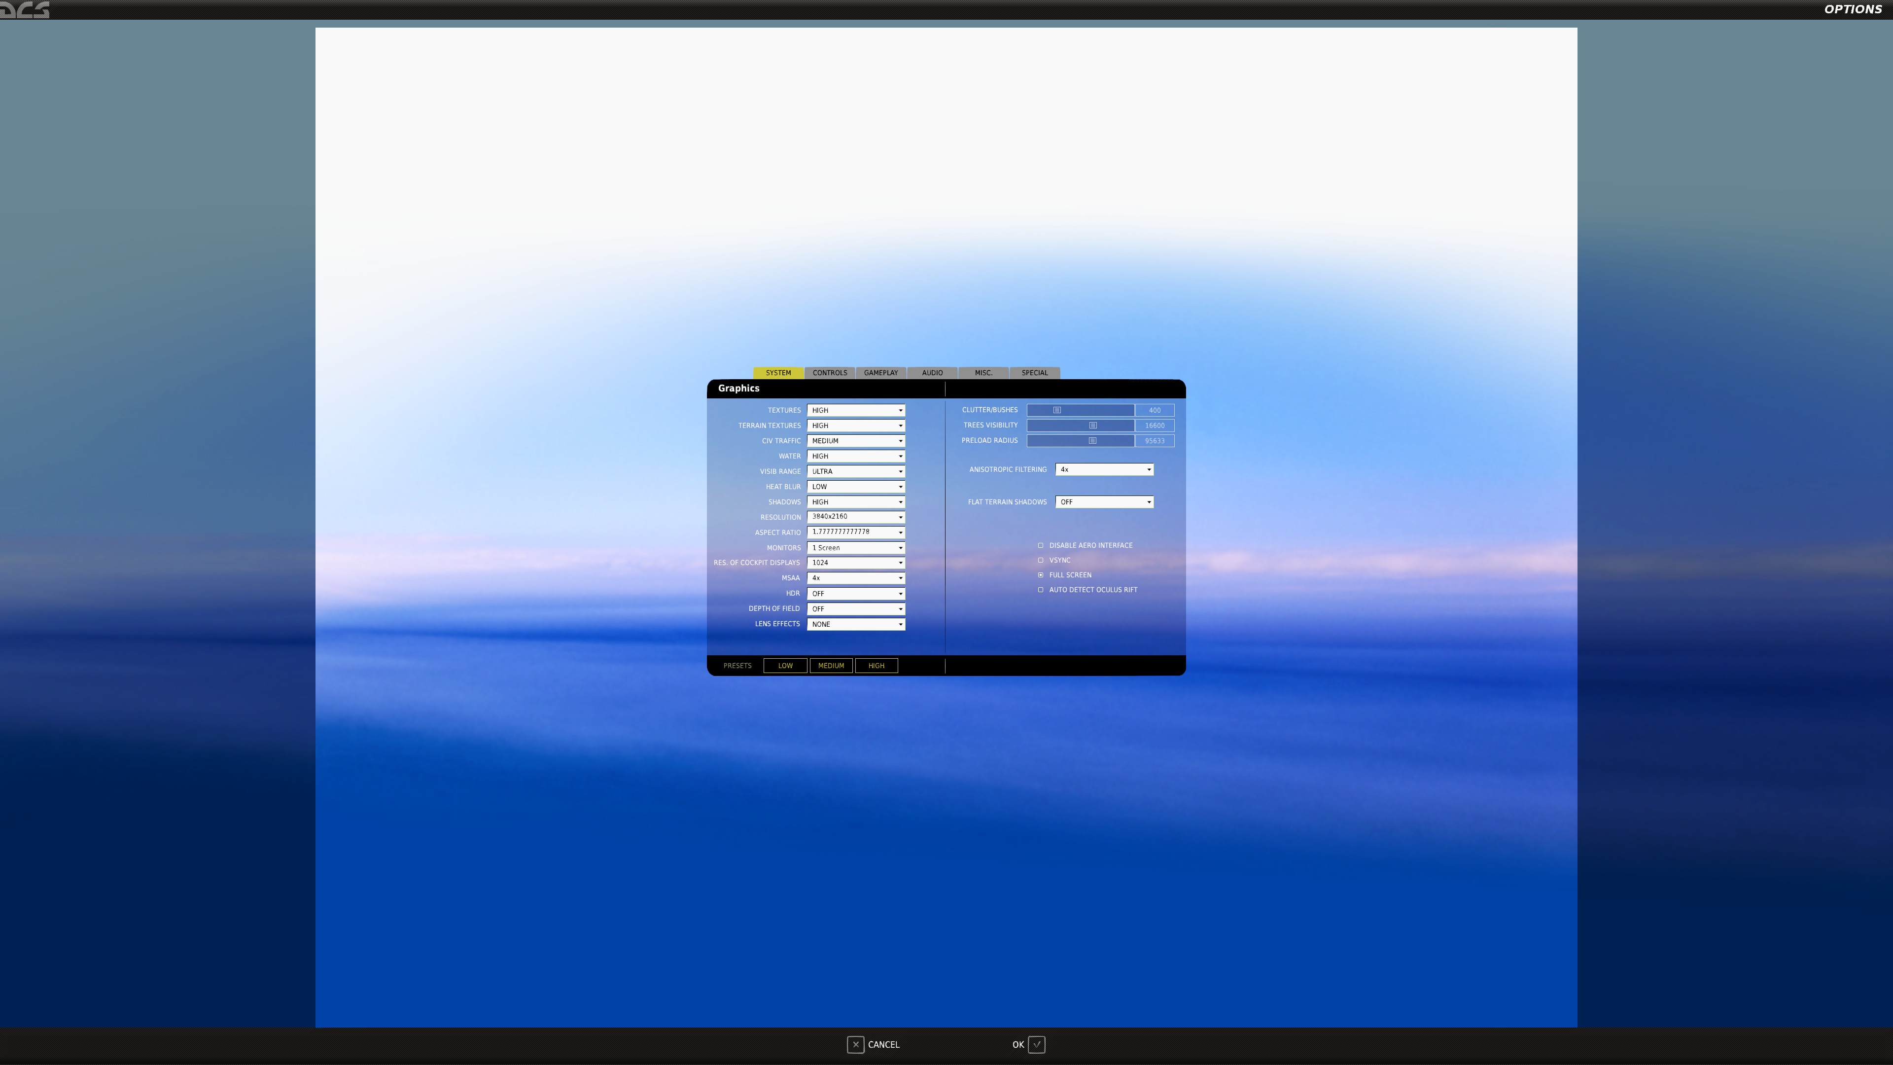This screenshot has width=1893, height=1065.
Task: Switch to the System tab
Action: coord(778,373)
